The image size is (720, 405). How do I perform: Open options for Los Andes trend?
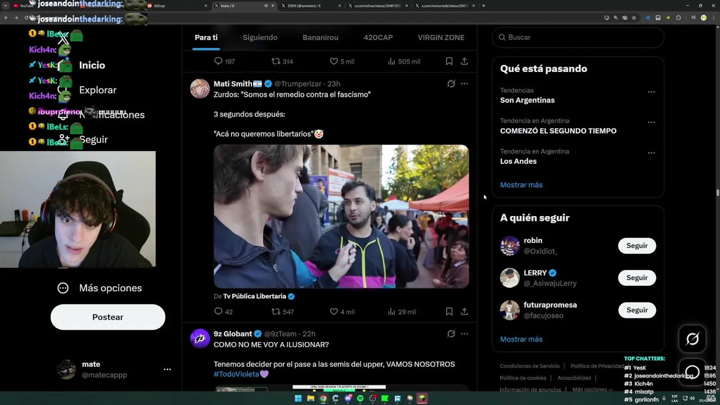tap(651, 152)
